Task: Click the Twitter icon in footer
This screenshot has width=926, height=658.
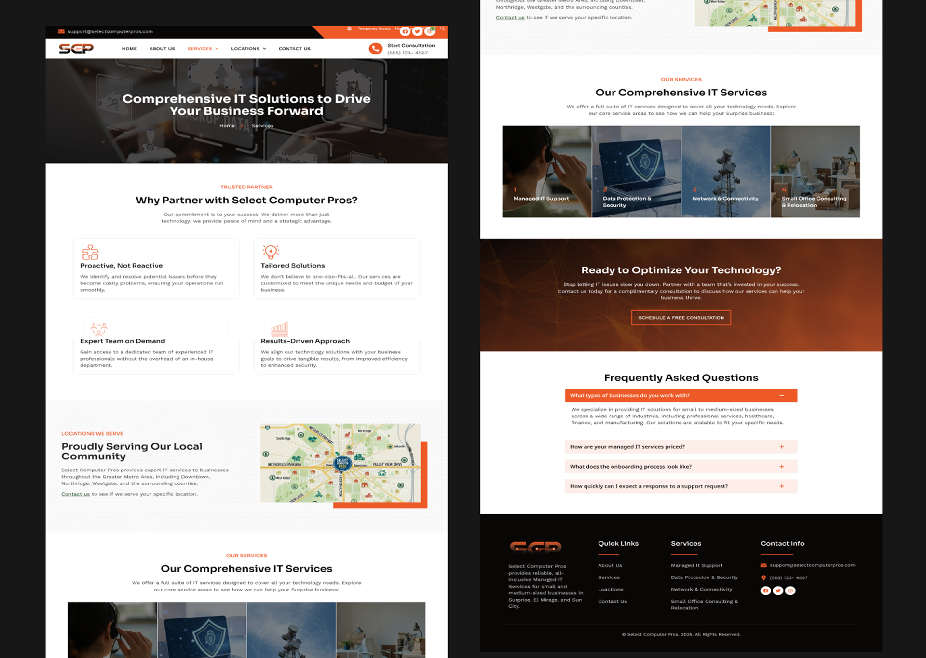Action: [x=778, y=591]
